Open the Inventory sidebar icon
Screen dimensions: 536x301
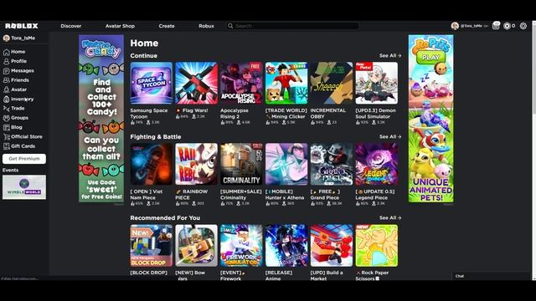(6, 99)
